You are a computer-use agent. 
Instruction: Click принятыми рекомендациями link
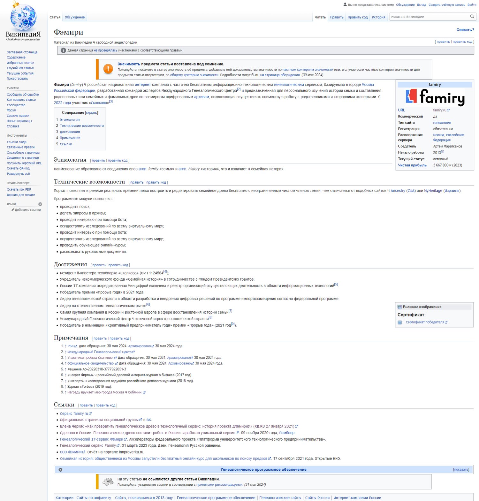click(219, 485)
